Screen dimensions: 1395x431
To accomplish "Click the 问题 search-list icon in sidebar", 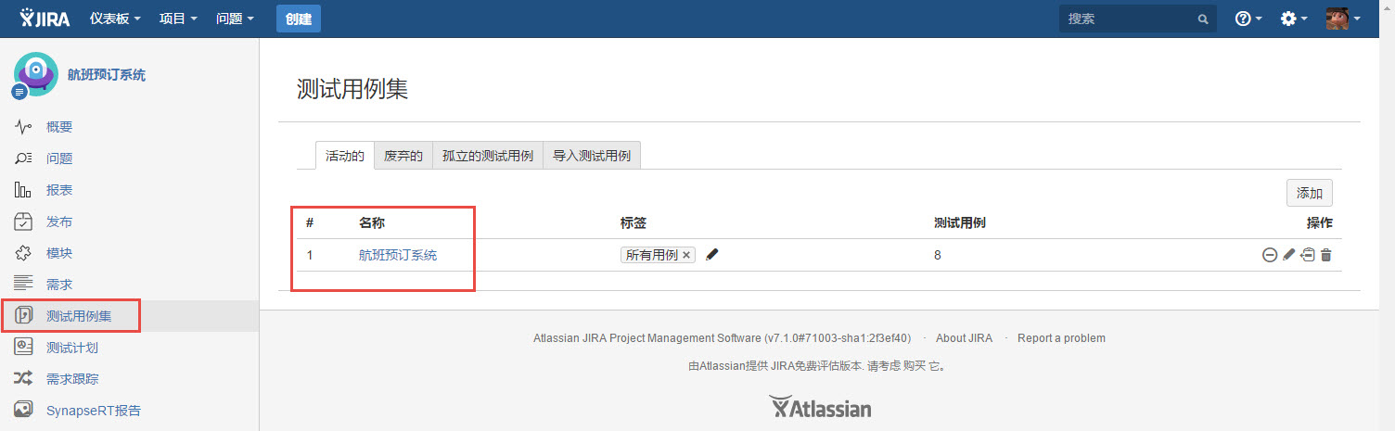I will click(24, 158).
